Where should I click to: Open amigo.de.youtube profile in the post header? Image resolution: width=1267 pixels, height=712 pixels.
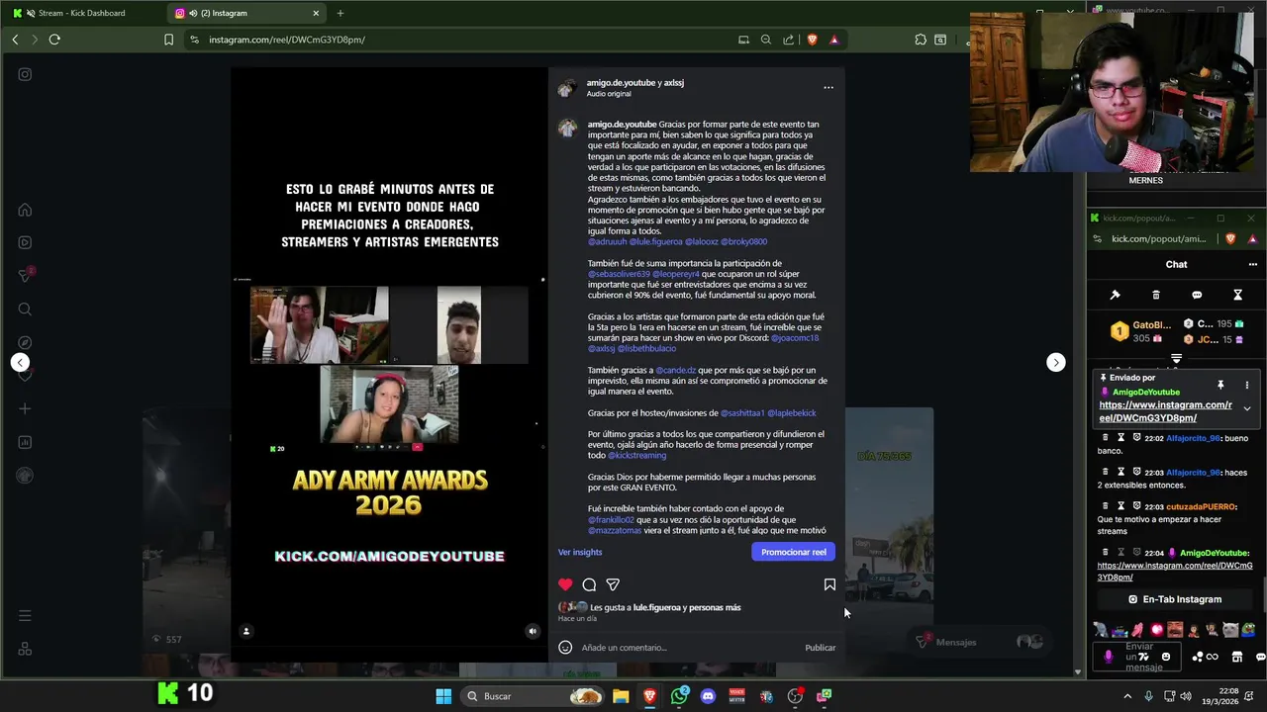coord(621,83)
